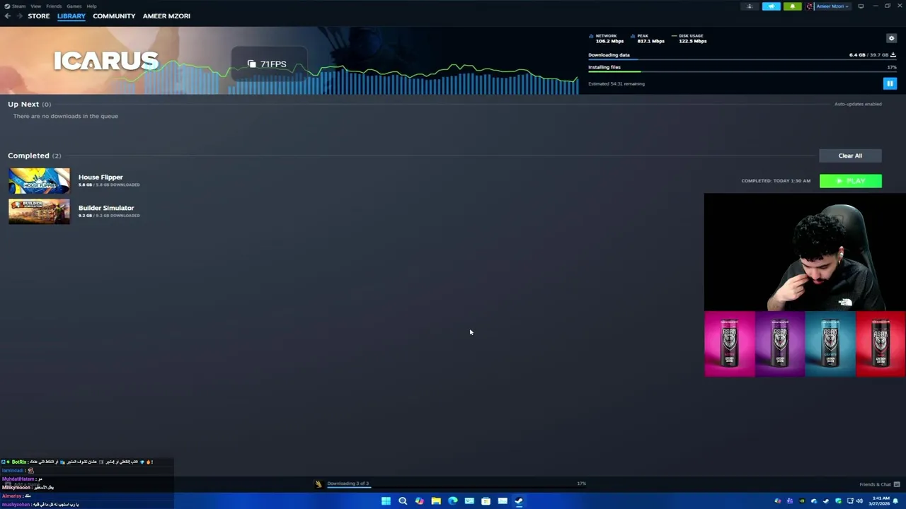Open the Windows Start menu
The height and width of the screenshot is (509, 906).
[386, 501]
